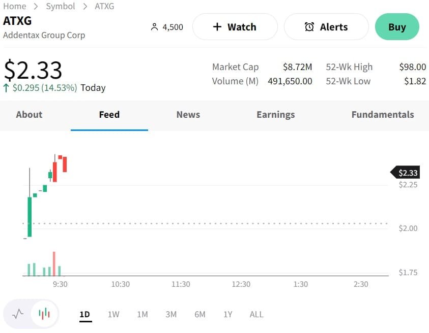
Task: Open the Fundamentals tab
Action: click(x=382, y=115)
